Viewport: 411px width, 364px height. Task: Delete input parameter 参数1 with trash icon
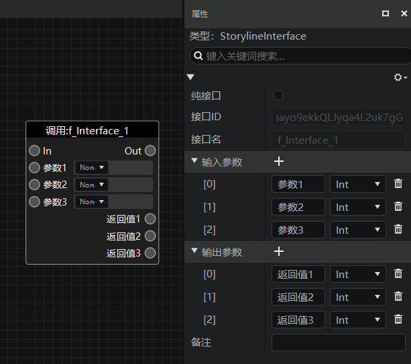[398, 183]
